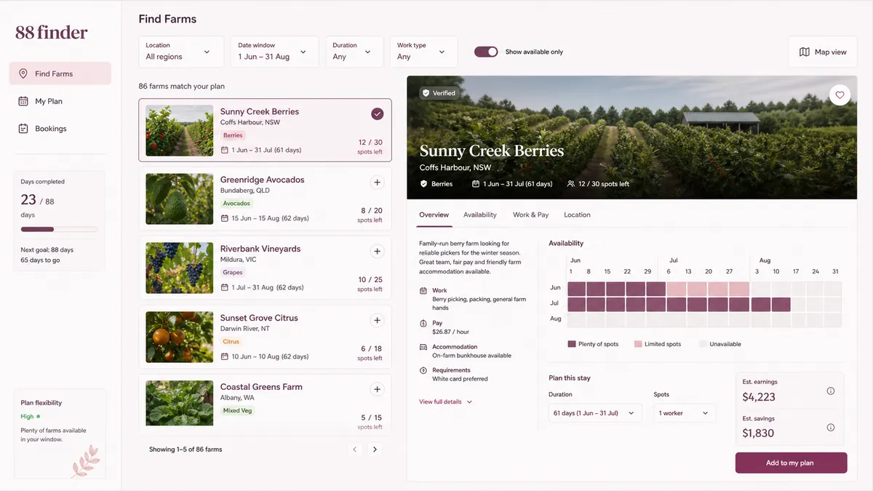Click calendar icon on Sunset Grove Citrus dates

(x=225, y=356)
